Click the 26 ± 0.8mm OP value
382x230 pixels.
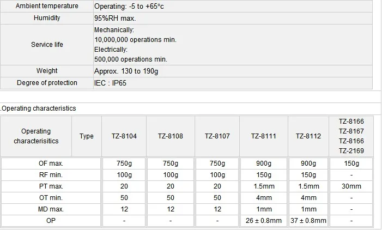tap(263, 221)
